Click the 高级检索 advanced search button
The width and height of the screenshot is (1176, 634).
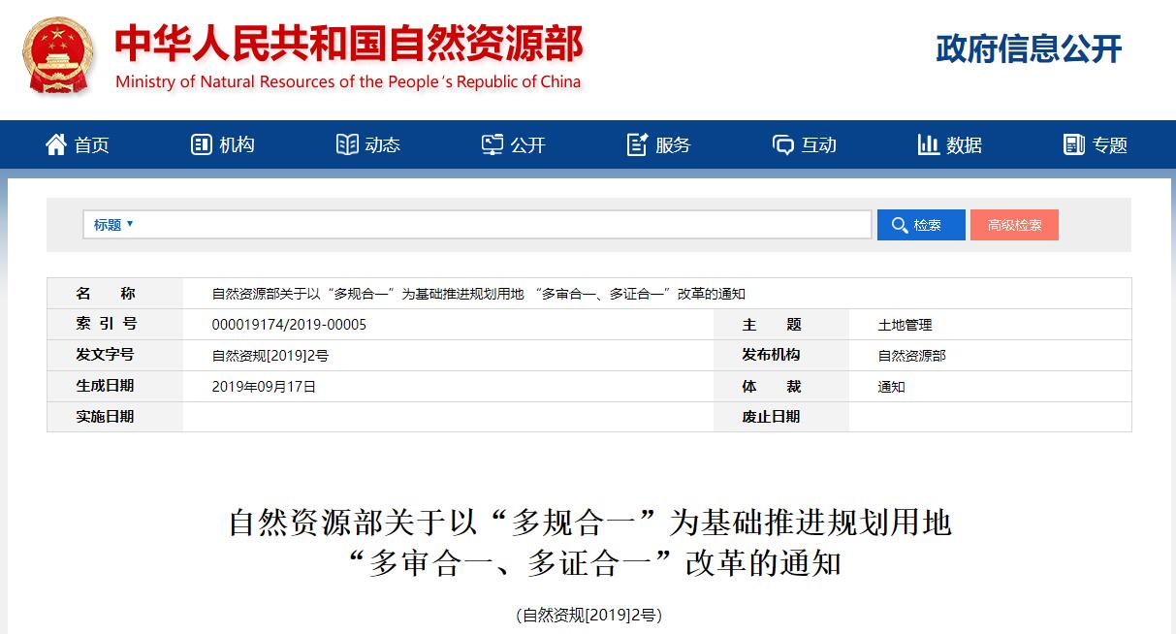tap(1014, 225)
